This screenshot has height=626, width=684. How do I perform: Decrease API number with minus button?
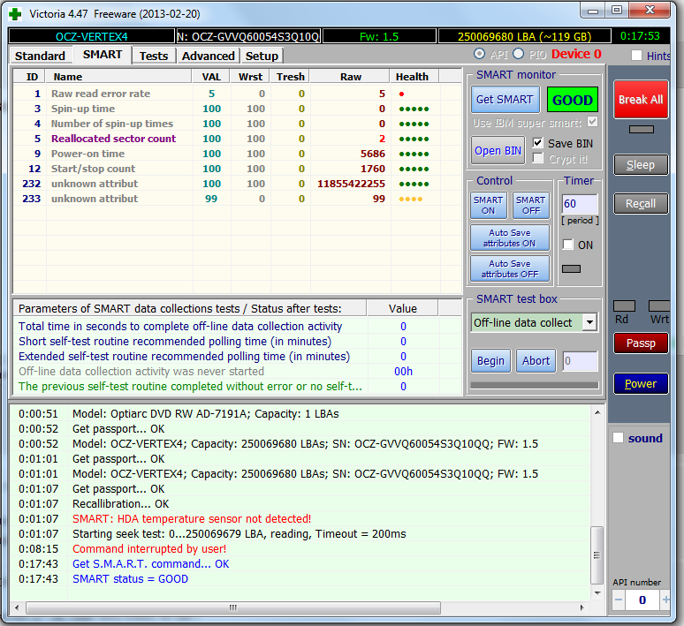click(x=619, y=600)
